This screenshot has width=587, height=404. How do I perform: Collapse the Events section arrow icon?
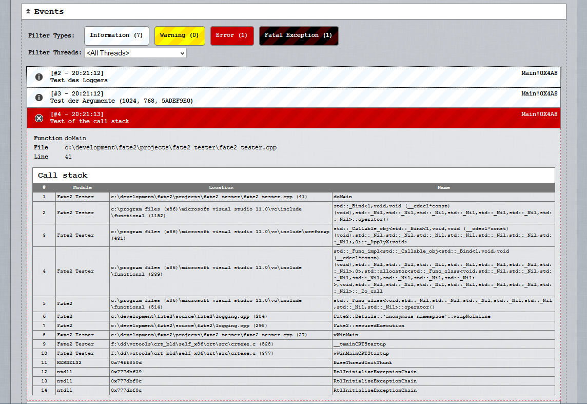point(28,11)
